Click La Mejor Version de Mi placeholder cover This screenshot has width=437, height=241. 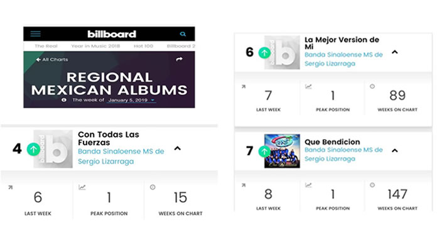282,52
